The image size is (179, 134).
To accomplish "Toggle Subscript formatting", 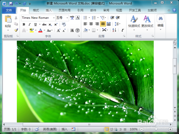I will [50, 25].
